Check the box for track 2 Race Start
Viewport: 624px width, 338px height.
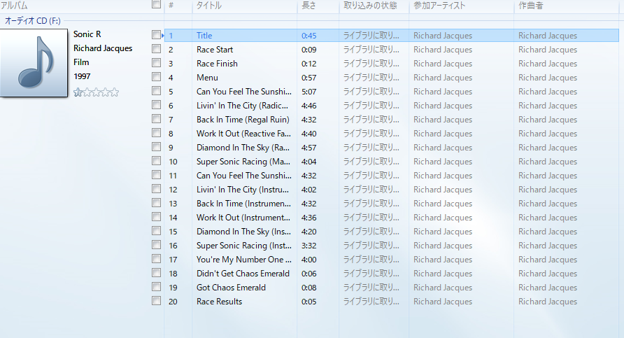click(x=157, y=49)
